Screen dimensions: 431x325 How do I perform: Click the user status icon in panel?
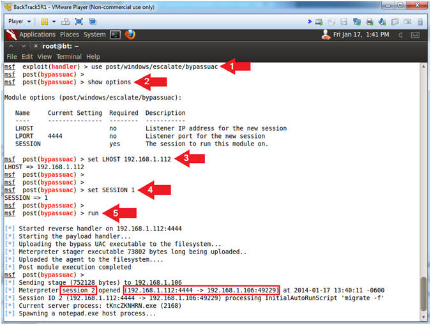tap(326, 34)
